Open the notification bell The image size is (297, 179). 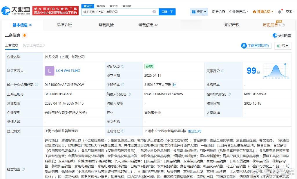280,12
